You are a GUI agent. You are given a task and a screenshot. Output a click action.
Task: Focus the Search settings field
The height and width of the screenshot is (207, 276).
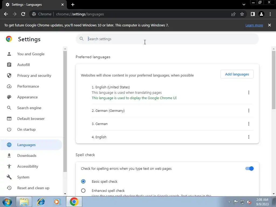click(x=167, y=39)
